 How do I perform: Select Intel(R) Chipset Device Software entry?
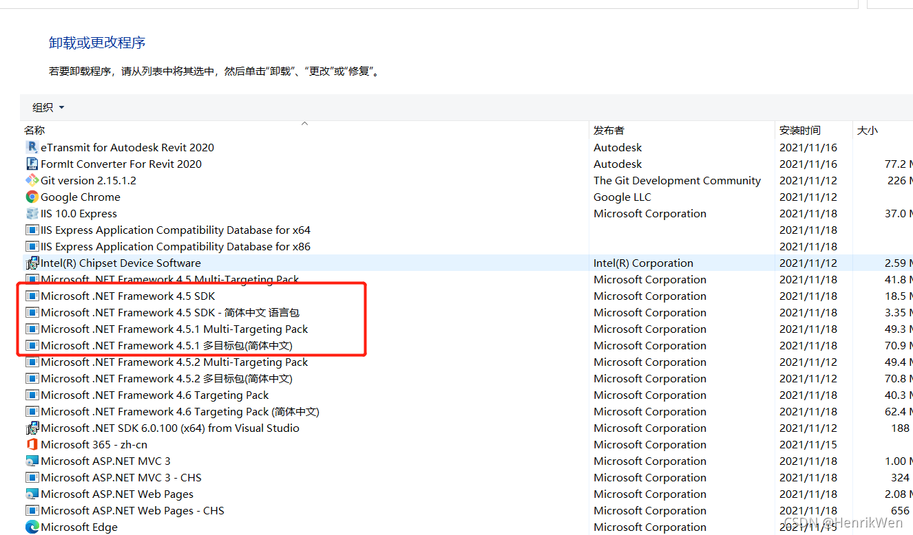(x=120, y=263)
